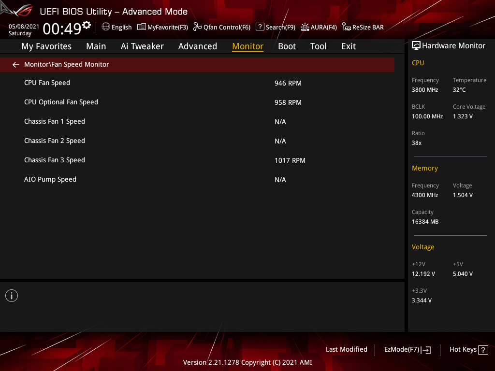Image resolution: width=495 pixels, height=371 pixels.
Task: Click the 3800 MHz CPU frequency
Action: (x=425, y=89)
